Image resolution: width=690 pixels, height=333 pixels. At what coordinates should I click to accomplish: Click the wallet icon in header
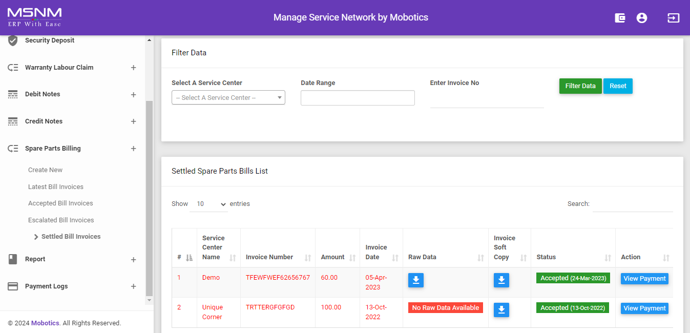[x=620, y=18]
